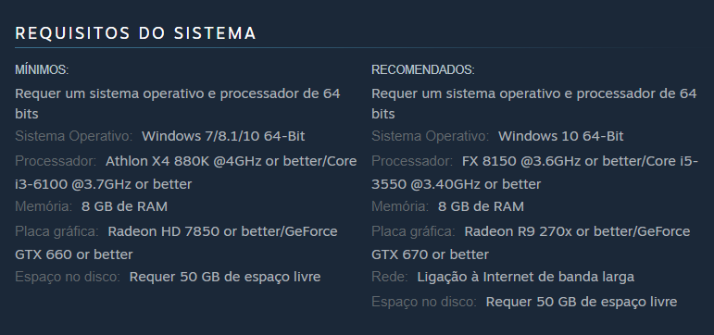This screenshot has height=335, width=714.
Task: Click minimum 8 GB de RAM value
Action: point(124,206)
